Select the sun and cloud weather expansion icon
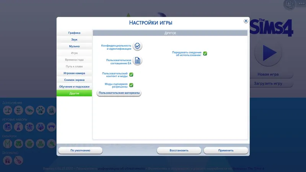Screen dimensions: 306x172 click(29, 110)
